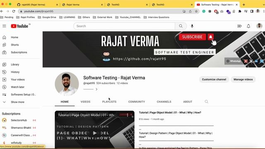Click the browser back button
The height and width of the screenshot is (149, 265).
pyautogui.click(x=2, y=11)
